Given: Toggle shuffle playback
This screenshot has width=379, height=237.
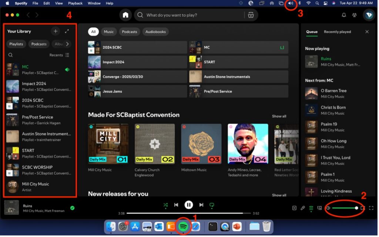Looking at the screenshot, I should (x=165, y=205).
